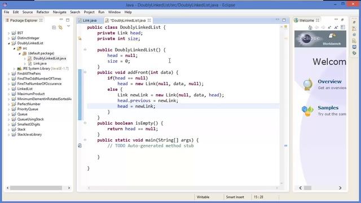361x203 pixels.
Task: Open the Edit menu
Action: (16, 12)
